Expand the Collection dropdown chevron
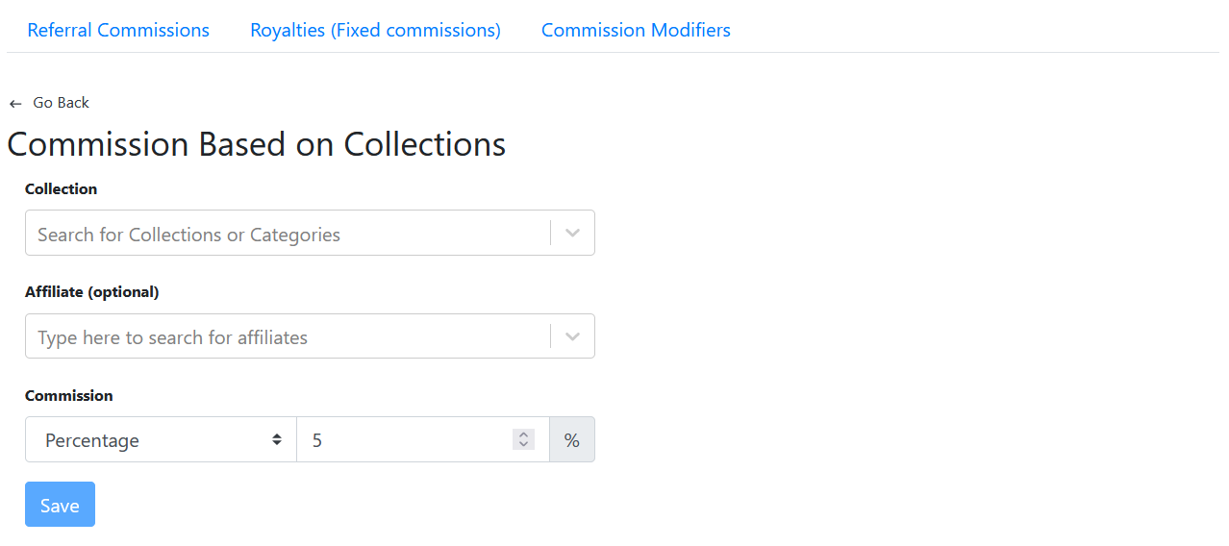Viewport: 1229px width, 546px height. [572, 234]
